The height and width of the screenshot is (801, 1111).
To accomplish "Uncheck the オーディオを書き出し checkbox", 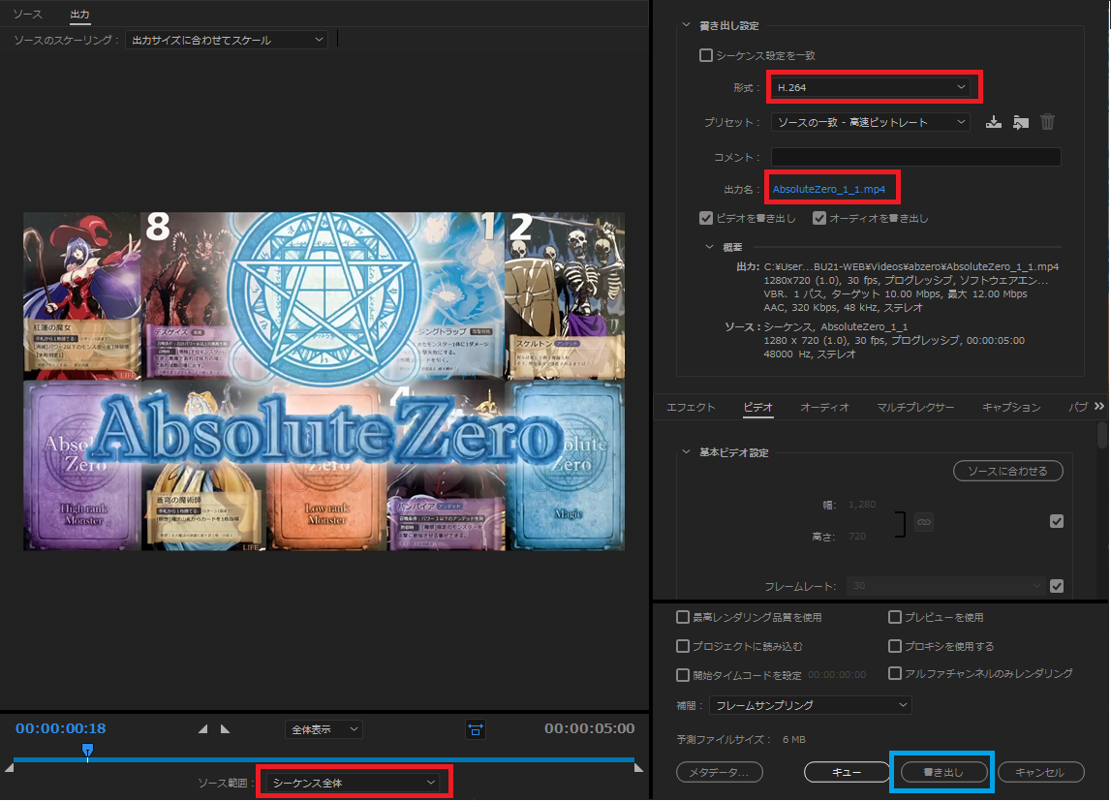I will pos(819,218).
